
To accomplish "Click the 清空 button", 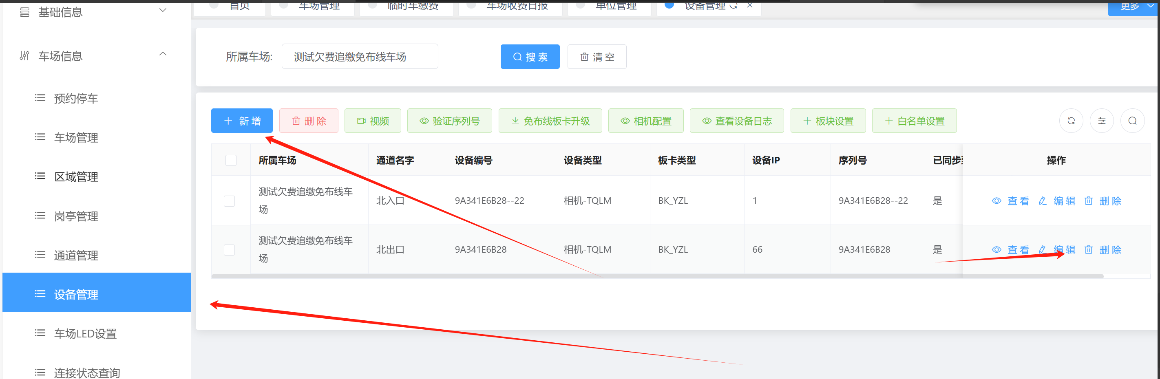I will [597, 57].
